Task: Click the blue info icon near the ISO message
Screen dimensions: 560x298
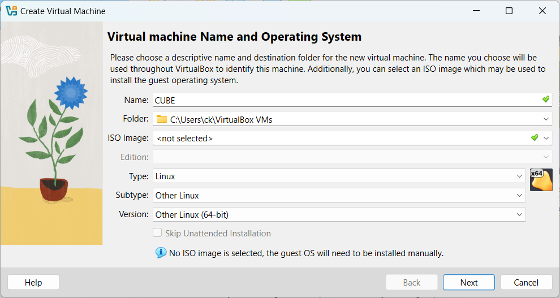Action: pos(161,253)
